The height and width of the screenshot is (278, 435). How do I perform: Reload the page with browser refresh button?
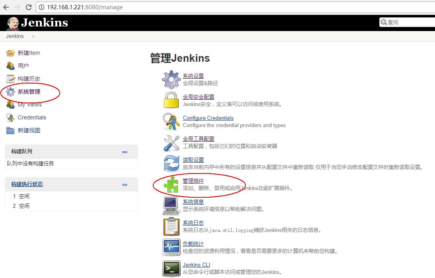29,7
